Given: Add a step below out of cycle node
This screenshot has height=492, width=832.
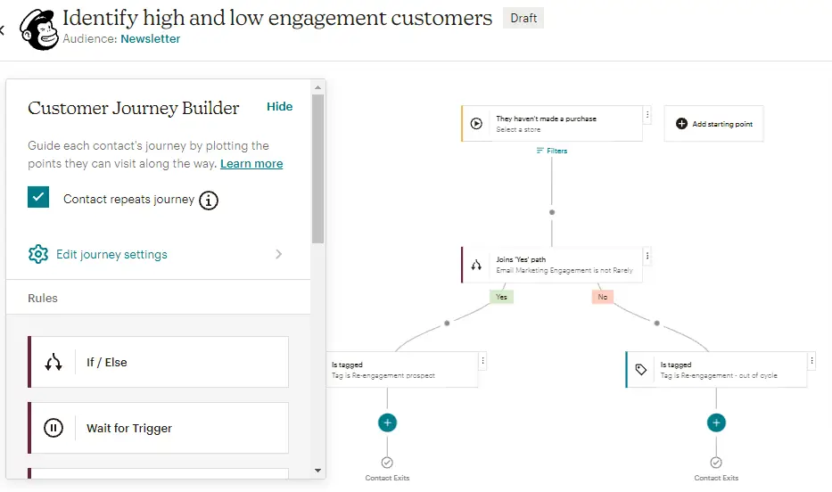Looking at the screenshot, I should coord(716,422).
